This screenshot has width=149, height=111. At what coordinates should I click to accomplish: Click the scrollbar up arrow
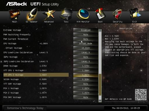coord(100,31)
